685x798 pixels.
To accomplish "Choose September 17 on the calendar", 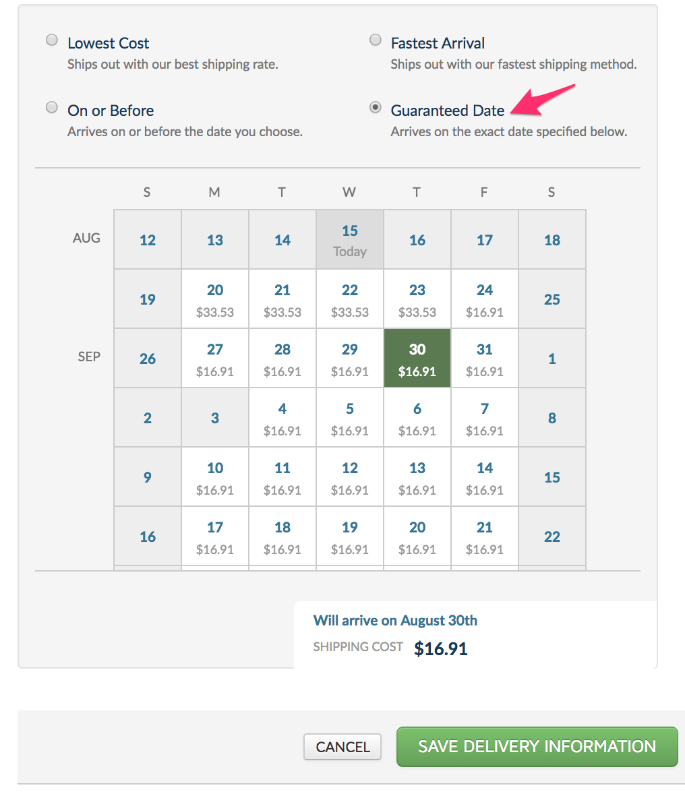I will 214,536.
